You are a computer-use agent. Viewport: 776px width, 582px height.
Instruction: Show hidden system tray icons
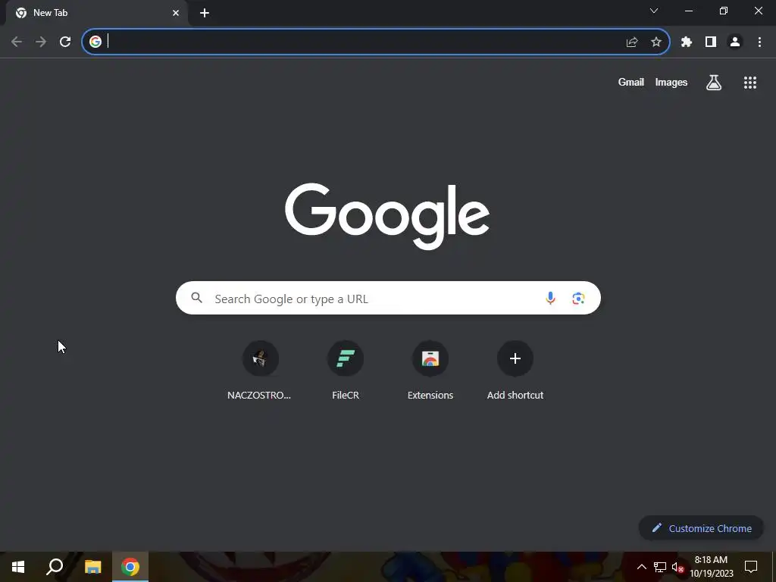point(641,567)
